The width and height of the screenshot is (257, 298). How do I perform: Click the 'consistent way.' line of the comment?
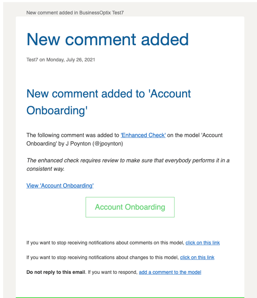45,169
